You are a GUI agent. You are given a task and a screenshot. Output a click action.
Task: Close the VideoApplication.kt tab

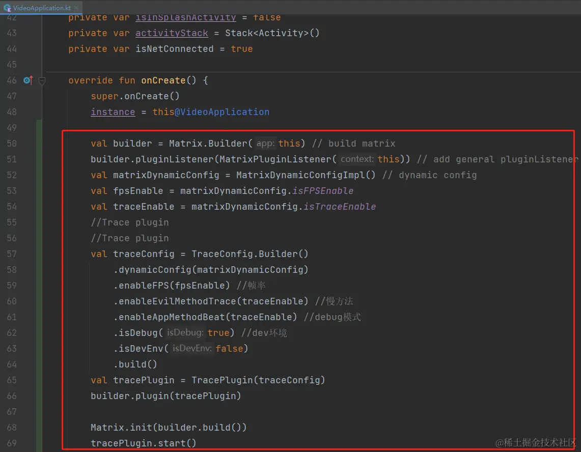(x=76, y=8)
